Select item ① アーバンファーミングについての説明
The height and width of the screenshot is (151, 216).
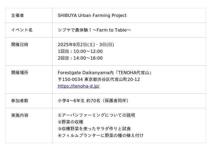(96, 115)
